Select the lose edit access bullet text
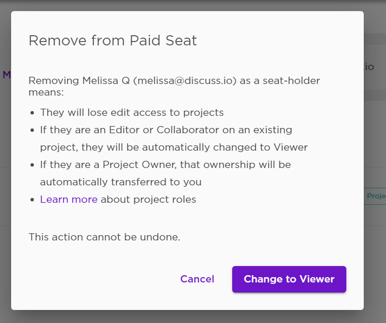The height and width of the screenshot is (323, 386). (x=132, y=112)
